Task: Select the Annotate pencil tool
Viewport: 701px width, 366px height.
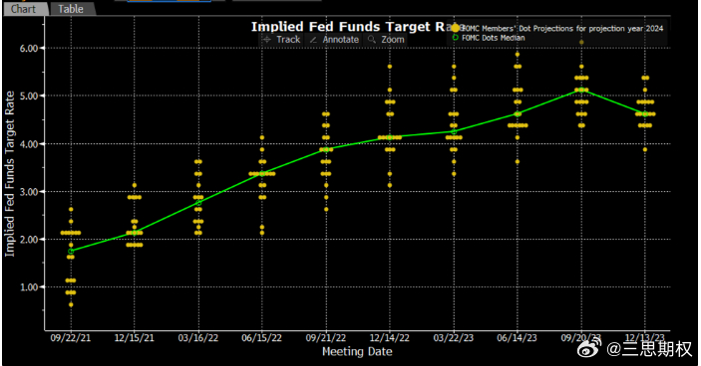Action: pos(334,39)
